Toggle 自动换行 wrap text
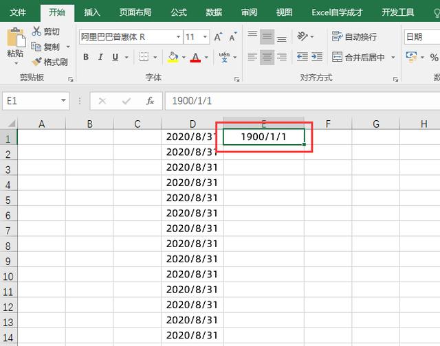 354,36
